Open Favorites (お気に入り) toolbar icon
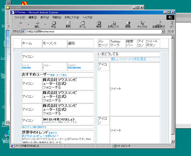Viewport: 191px width, 156px height. (x=113, y=25)
